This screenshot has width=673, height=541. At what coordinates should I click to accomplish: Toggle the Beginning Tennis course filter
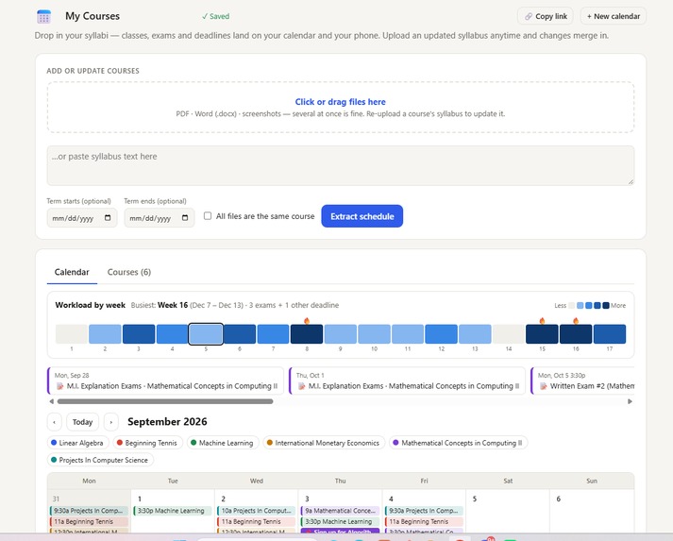[x=147, y=443]
